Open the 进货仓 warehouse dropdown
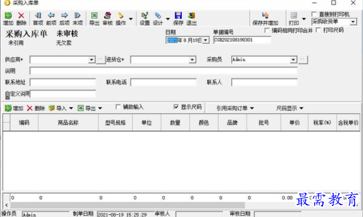This screenshot has width=363, height=217. click(192, 60)
